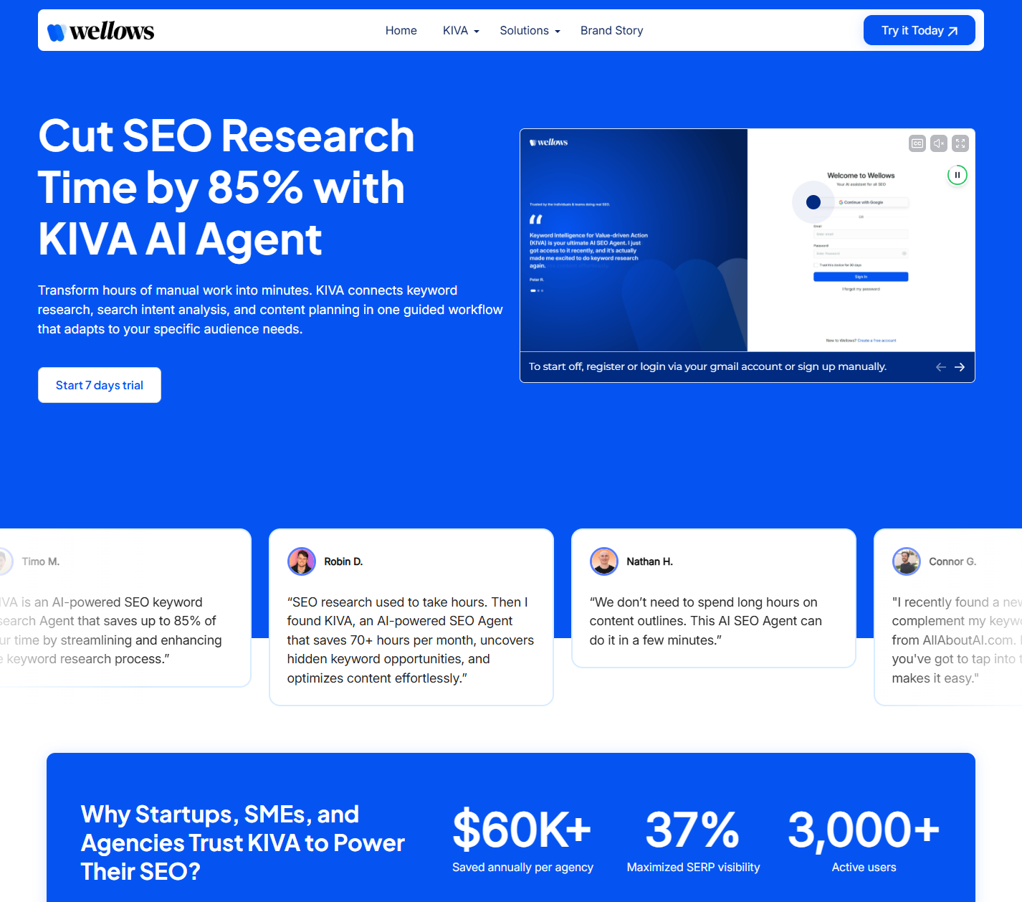Image resolution: width=1022 pixels, height=902 pixels.
Task: Pause the demo walkthrough playback
Action: pyautogui.click(x=957, y=175)
